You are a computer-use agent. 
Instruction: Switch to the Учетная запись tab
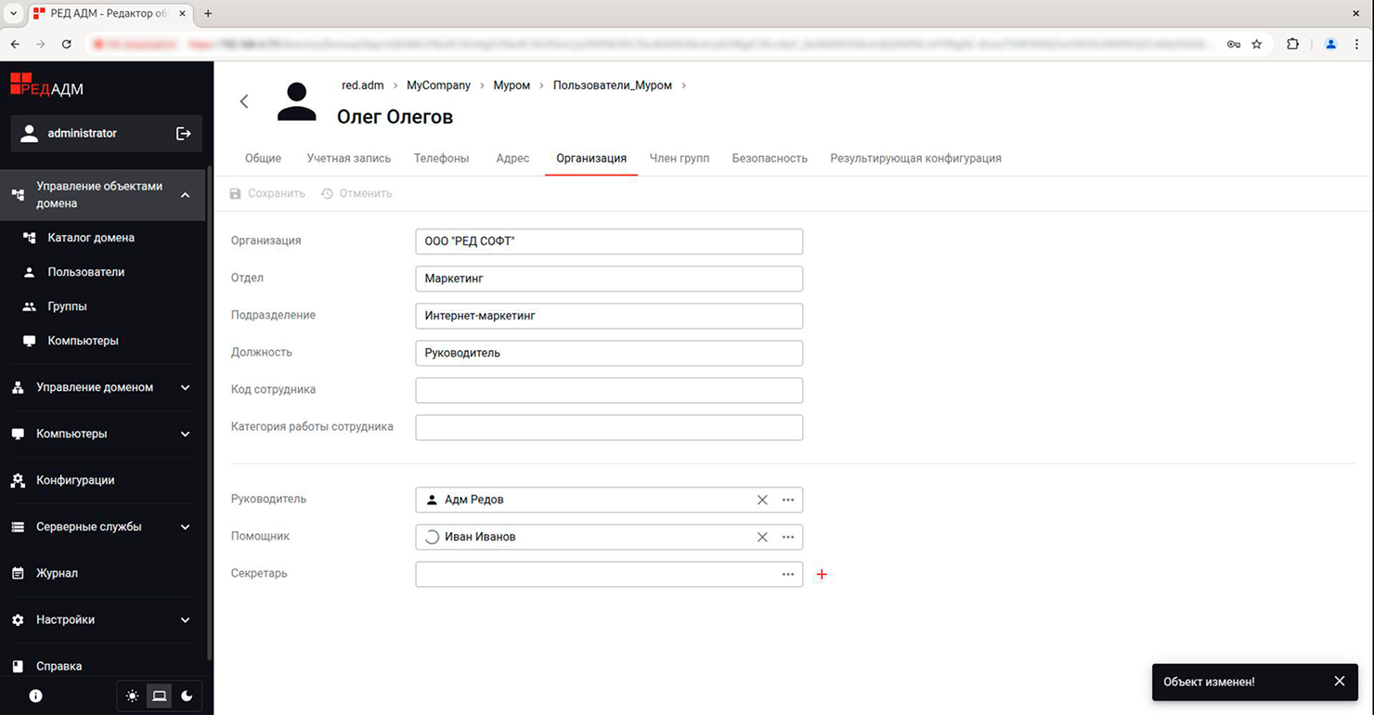click(x=349, y=158)
